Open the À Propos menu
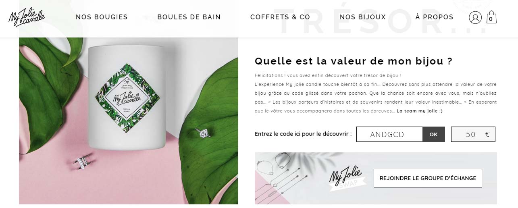This screenshot has width=518, height=208. pos(434,17)
